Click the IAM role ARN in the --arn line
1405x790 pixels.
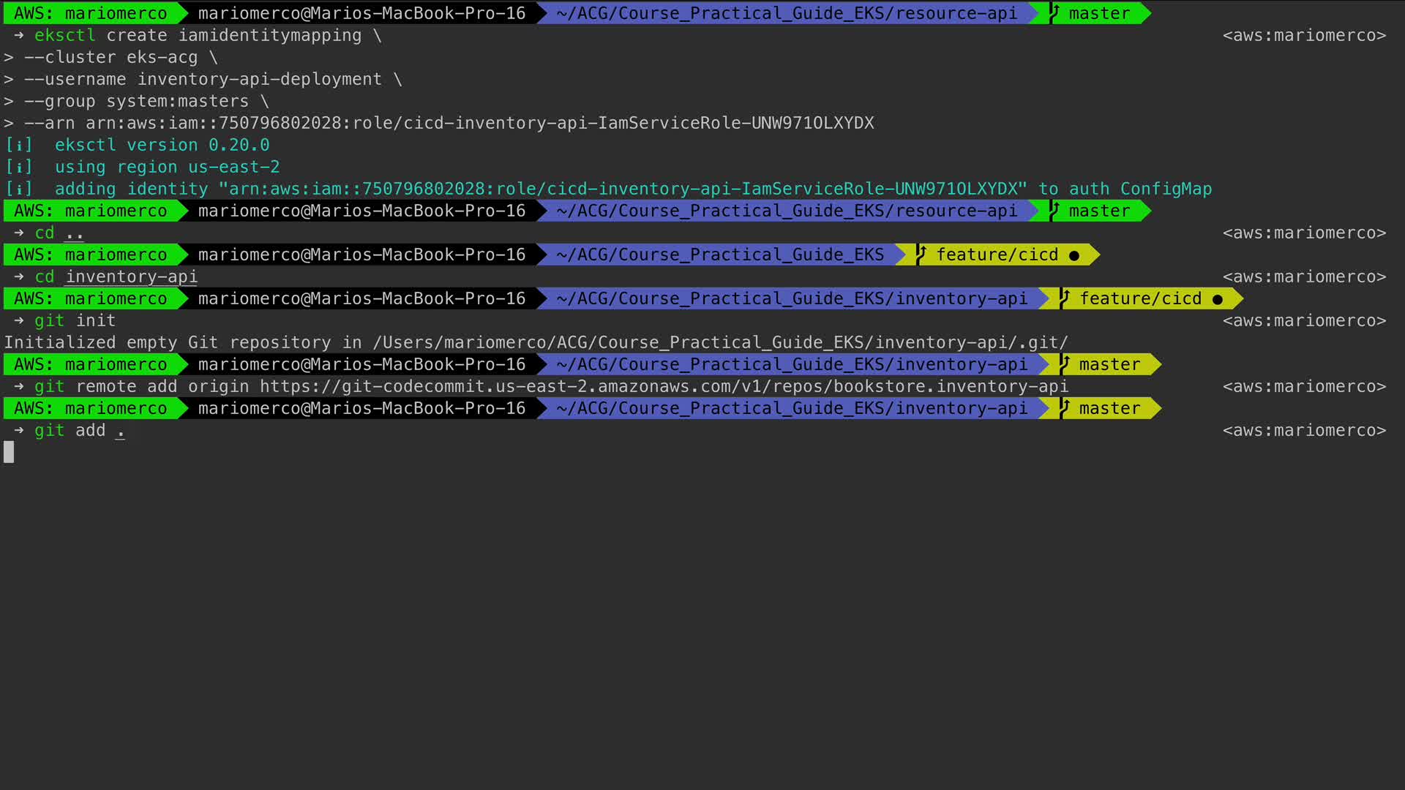479,123
